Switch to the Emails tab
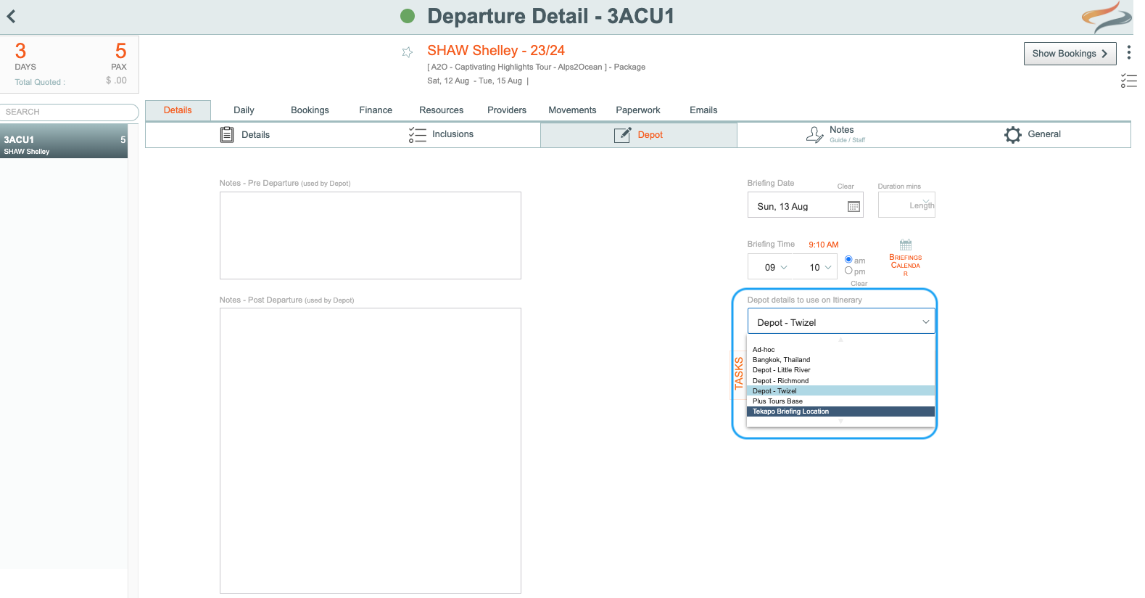This screenshot has height=598, width=1145. point(703,110)
